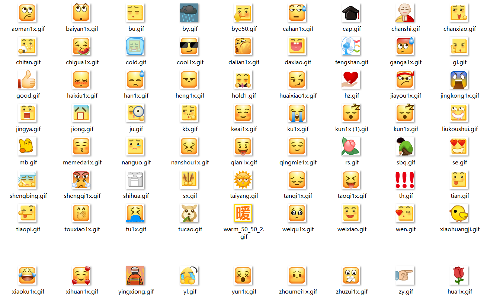Click the pointing hand icon zy.gif

405,276
